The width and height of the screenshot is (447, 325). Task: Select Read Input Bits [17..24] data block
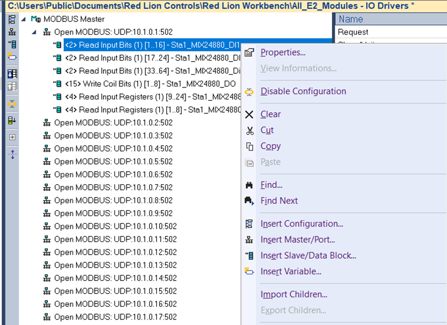pos(152,58)
